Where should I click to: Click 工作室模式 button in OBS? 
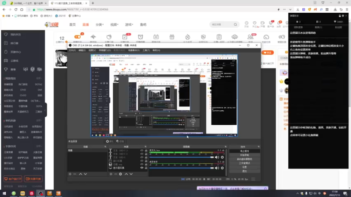[244, 163]
